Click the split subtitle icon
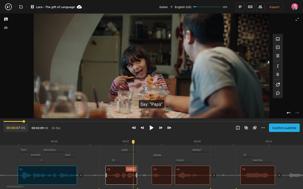The image size is (303, 189). [238, 128]
